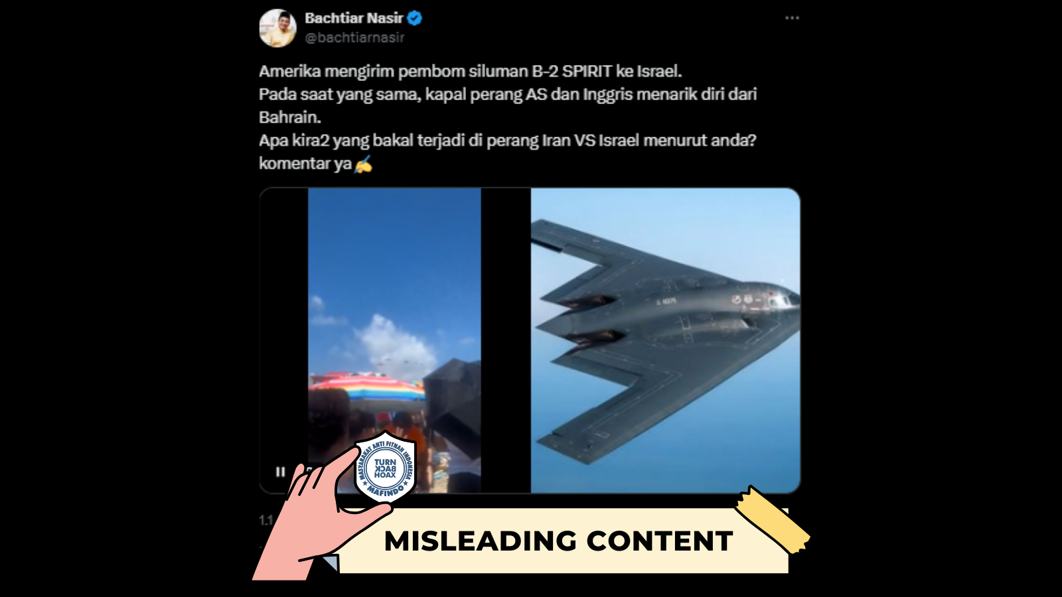Click the MISLEADING CONTENT banner label

click(558, 541)
